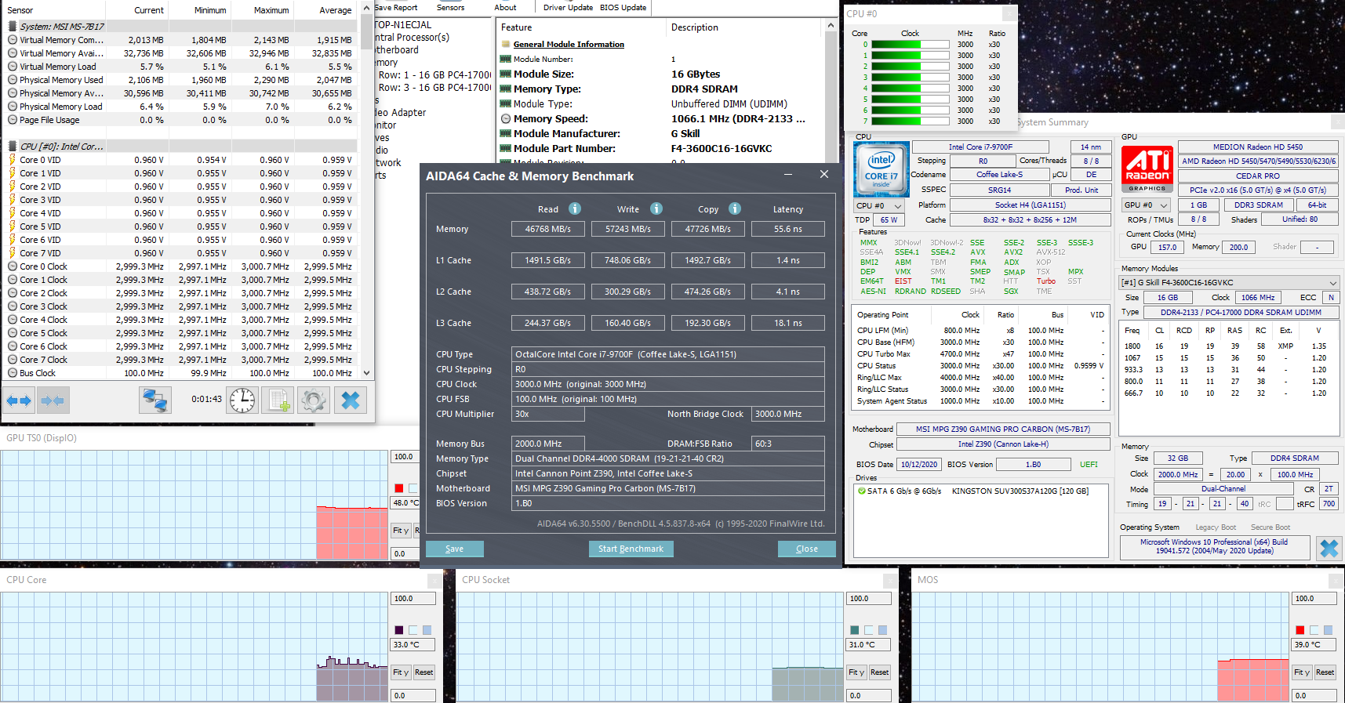
Task: Open the CPU #0 dropdown in System Summary
Action: (879, 205)
